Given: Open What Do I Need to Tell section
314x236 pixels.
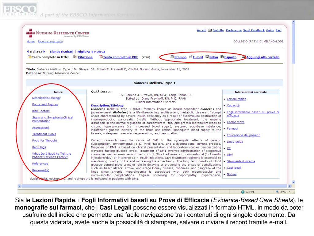Looking at the screenshot, I should [x=52, y=155].
